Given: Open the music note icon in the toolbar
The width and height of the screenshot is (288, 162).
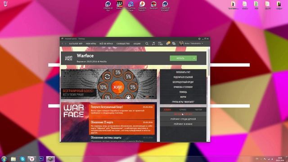Looking at the screenshot, I should point(153,44).
